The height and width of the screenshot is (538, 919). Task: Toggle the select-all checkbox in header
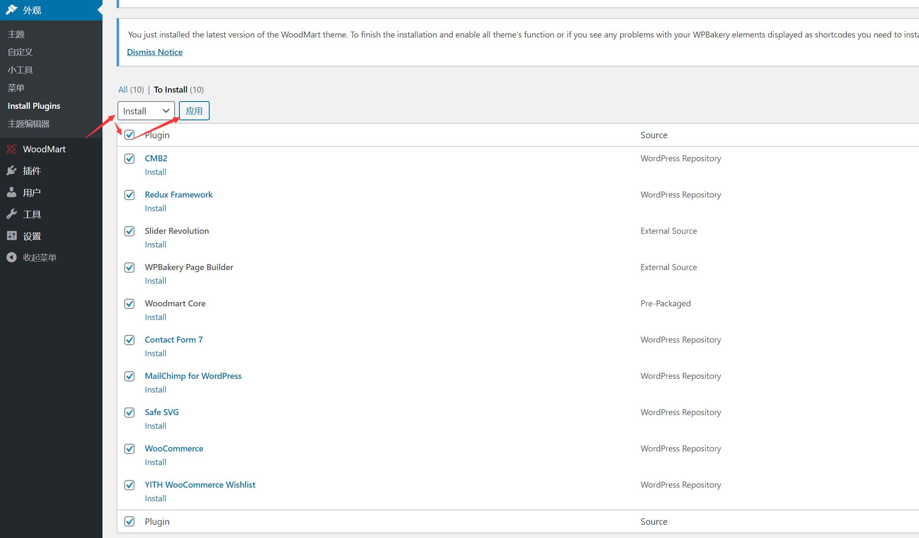pyautogui.click(x=129, y=135)
